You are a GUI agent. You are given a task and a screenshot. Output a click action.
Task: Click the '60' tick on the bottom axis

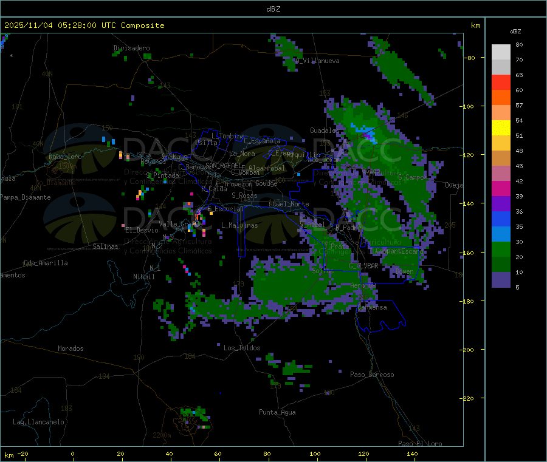point(218,454)
